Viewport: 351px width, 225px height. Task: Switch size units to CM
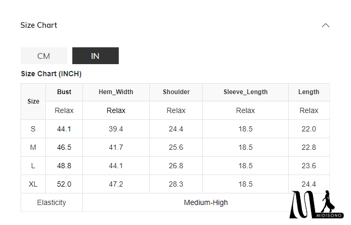pyautogui.click(x=44, y=56)
